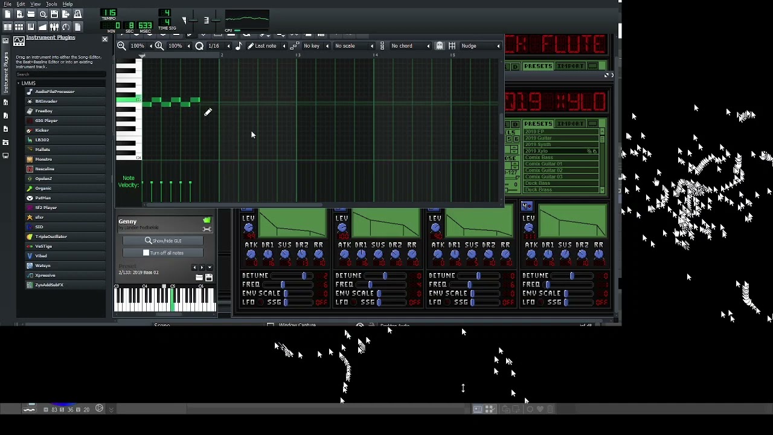773x435 pixels.
Task: Show the Project Notes icon
Action: pos(77,27)
